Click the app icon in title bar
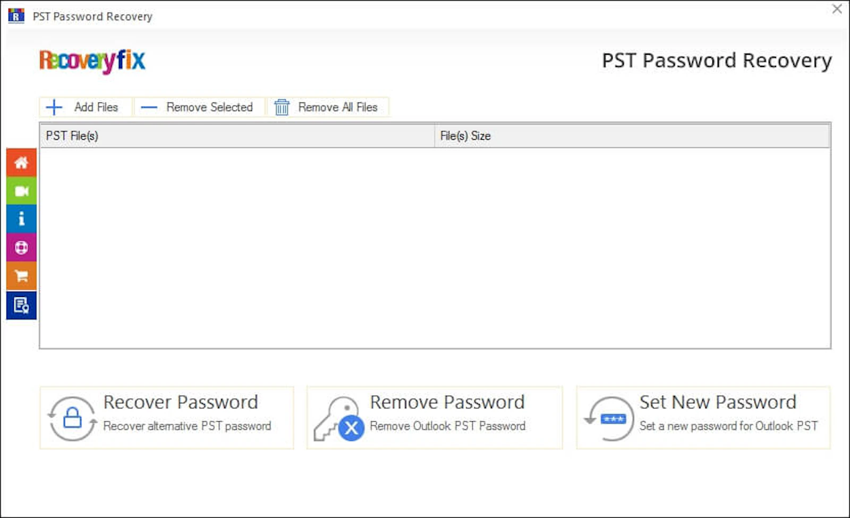 pyautogui.click(x=16, y=16)
